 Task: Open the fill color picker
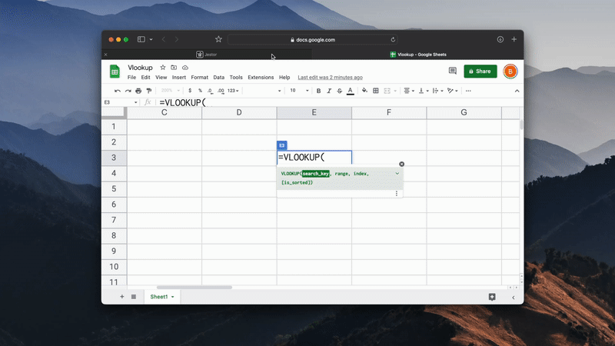pos(364,91)
